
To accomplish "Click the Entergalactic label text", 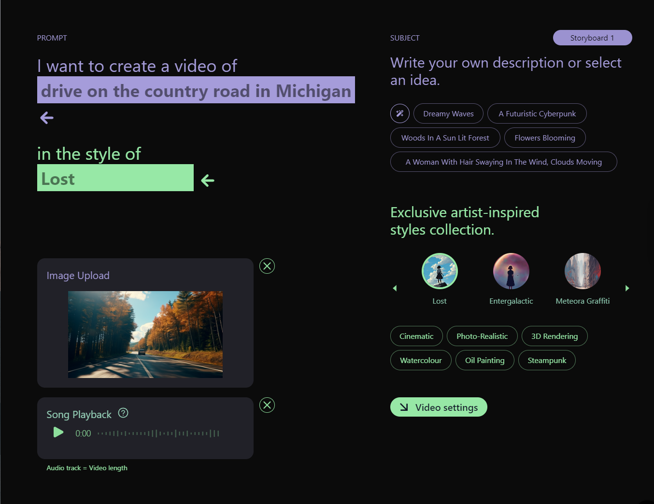I will coord(511,301).
